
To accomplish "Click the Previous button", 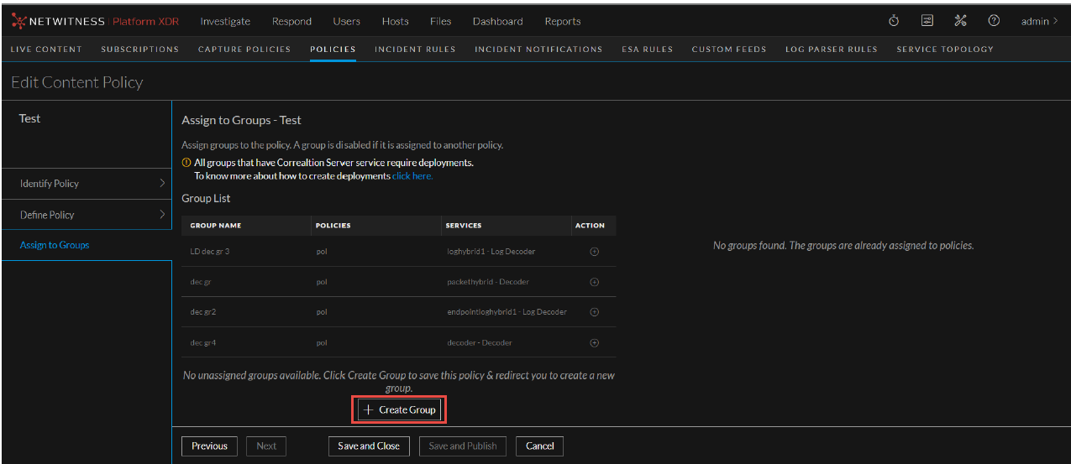I will (x=209, y=446).
